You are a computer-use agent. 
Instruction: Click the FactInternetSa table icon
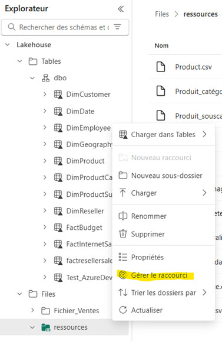click(x=58, y=244)
